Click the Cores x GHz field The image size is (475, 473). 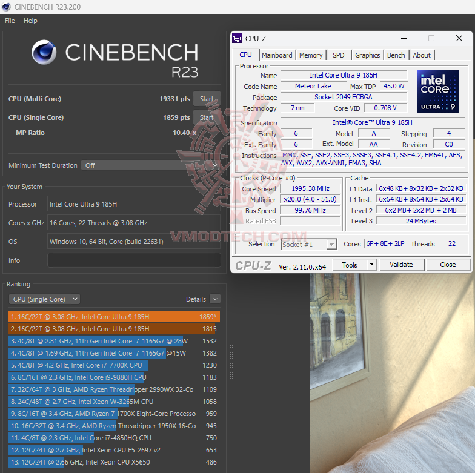coord(134,223)
